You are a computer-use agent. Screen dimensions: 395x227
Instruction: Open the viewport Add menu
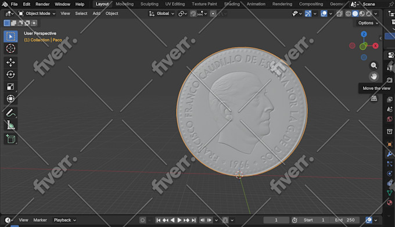tap(96, 13)
